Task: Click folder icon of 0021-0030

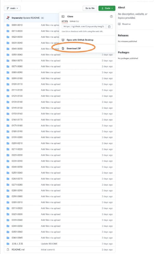Action: coord(8,37)
